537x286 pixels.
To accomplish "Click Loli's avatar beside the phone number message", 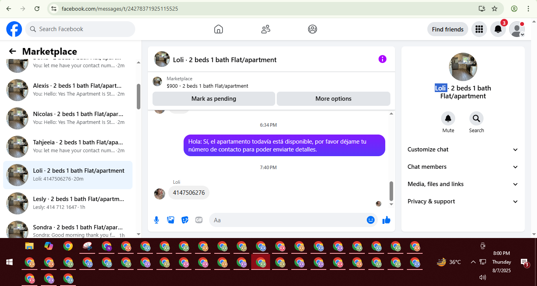I will [x=160, y=194].
